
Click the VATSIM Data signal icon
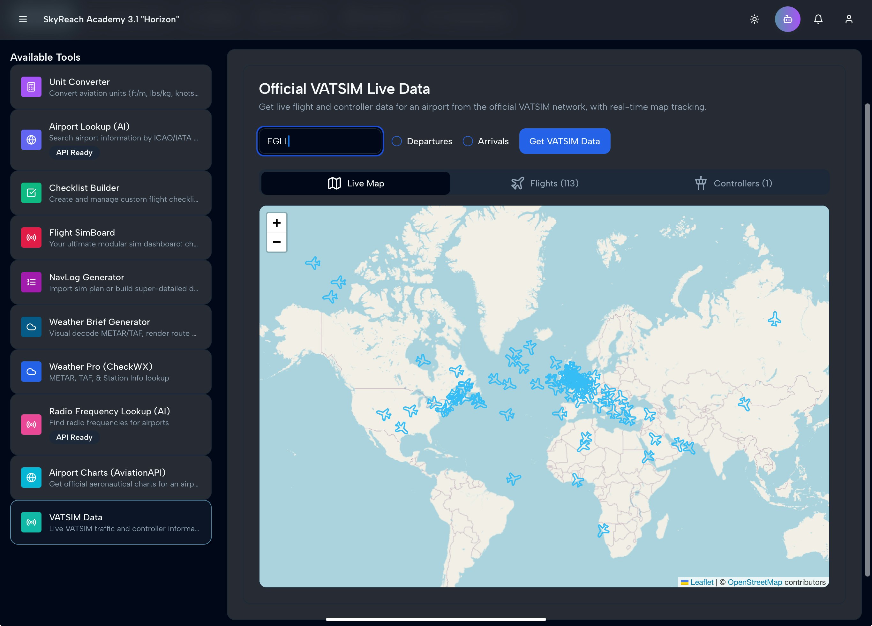(31, 522)
